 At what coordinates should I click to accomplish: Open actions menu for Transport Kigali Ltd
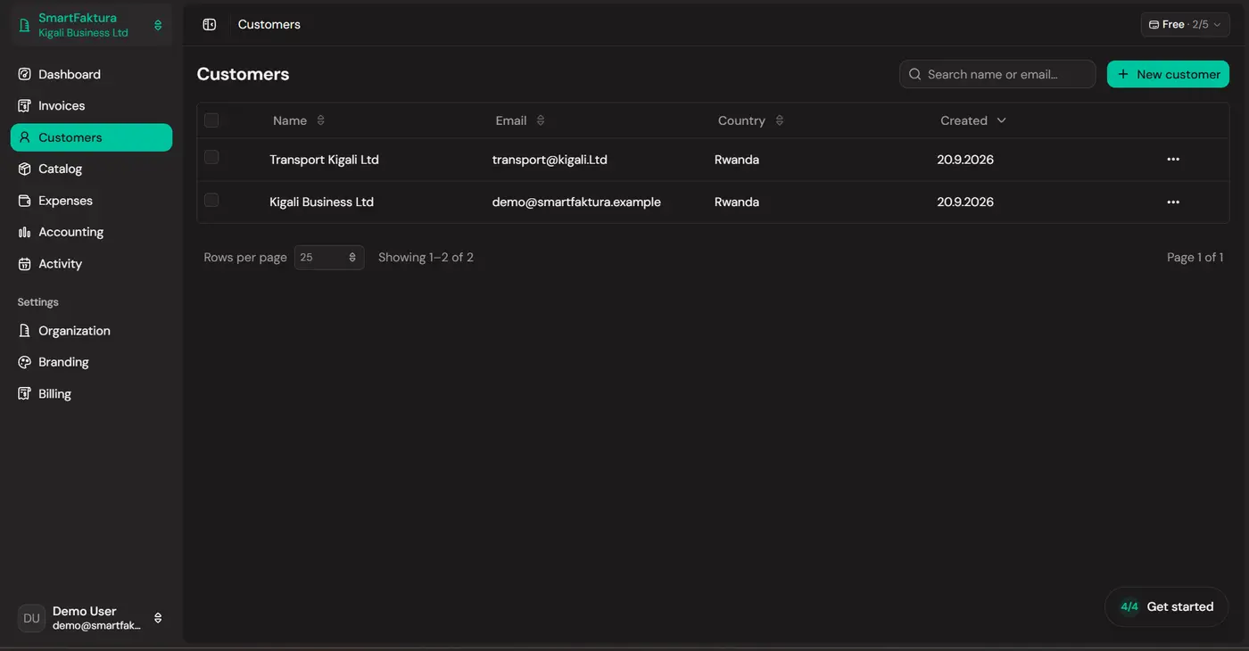(1173, 160)
